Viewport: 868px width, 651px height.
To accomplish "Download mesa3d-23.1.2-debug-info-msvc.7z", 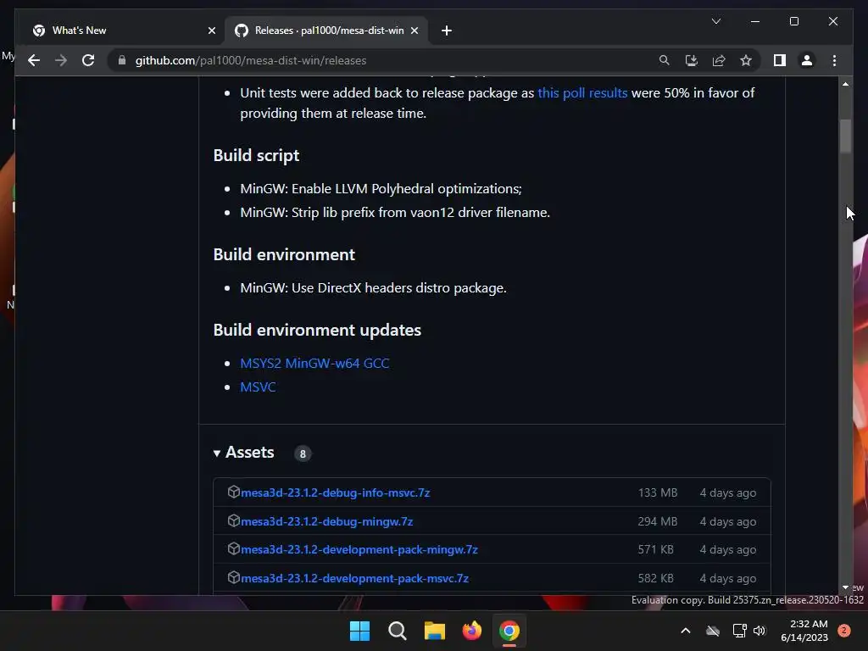I will point(335,492).
